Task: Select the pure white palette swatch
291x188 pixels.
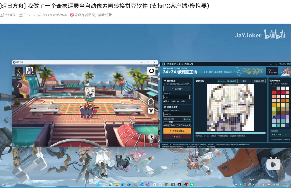Action: (x=287, y=88)
